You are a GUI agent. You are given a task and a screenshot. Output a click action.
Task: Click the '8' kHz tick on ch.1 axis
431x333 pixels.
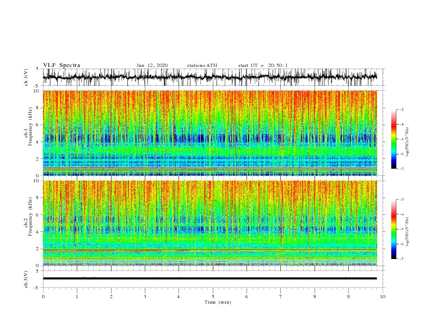39,108
